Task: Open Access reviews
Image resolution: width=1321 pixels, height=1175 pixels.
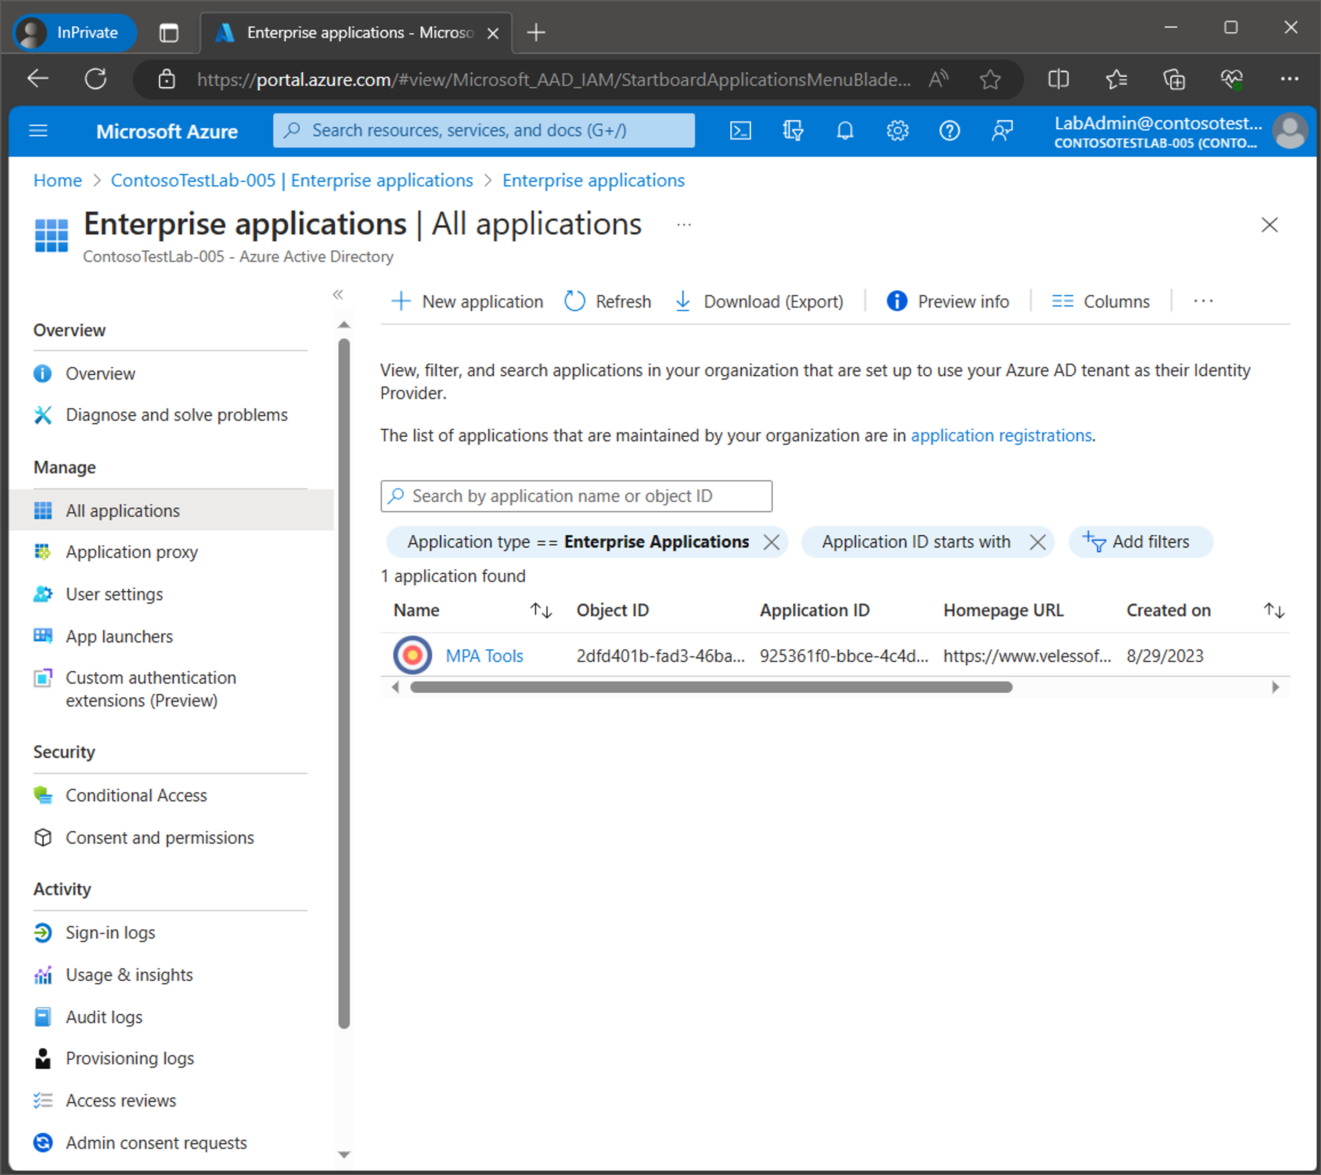Action: click(x=121, y=1101)
